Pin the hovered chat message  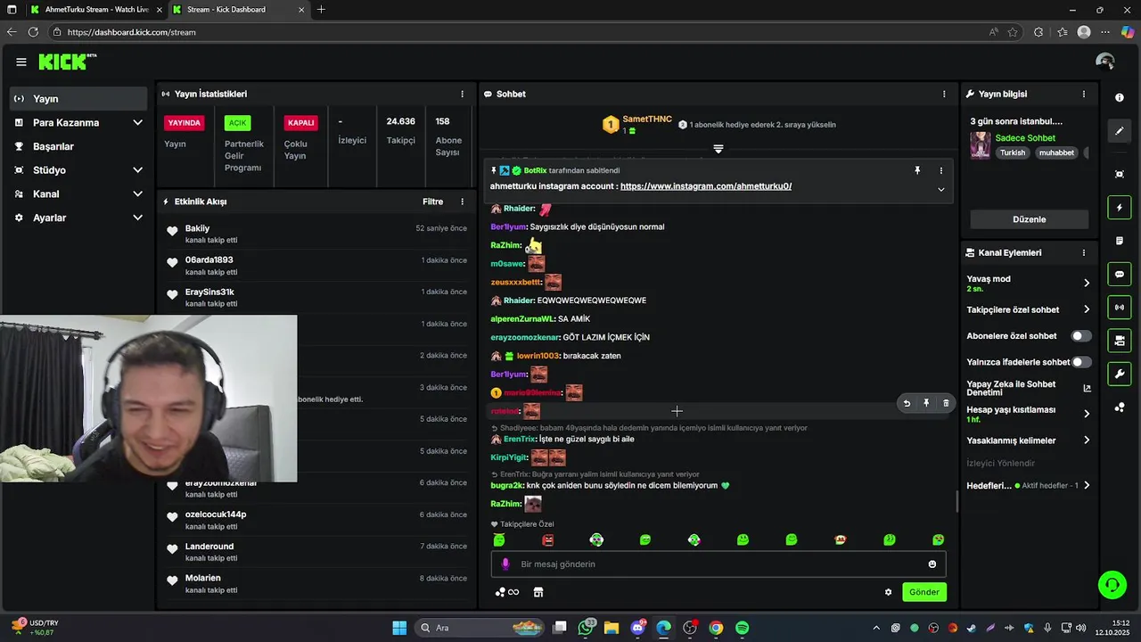click(926, 404)
